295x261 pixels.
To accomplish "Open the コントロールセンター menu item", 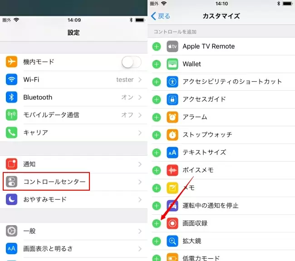I will point(54,182).
